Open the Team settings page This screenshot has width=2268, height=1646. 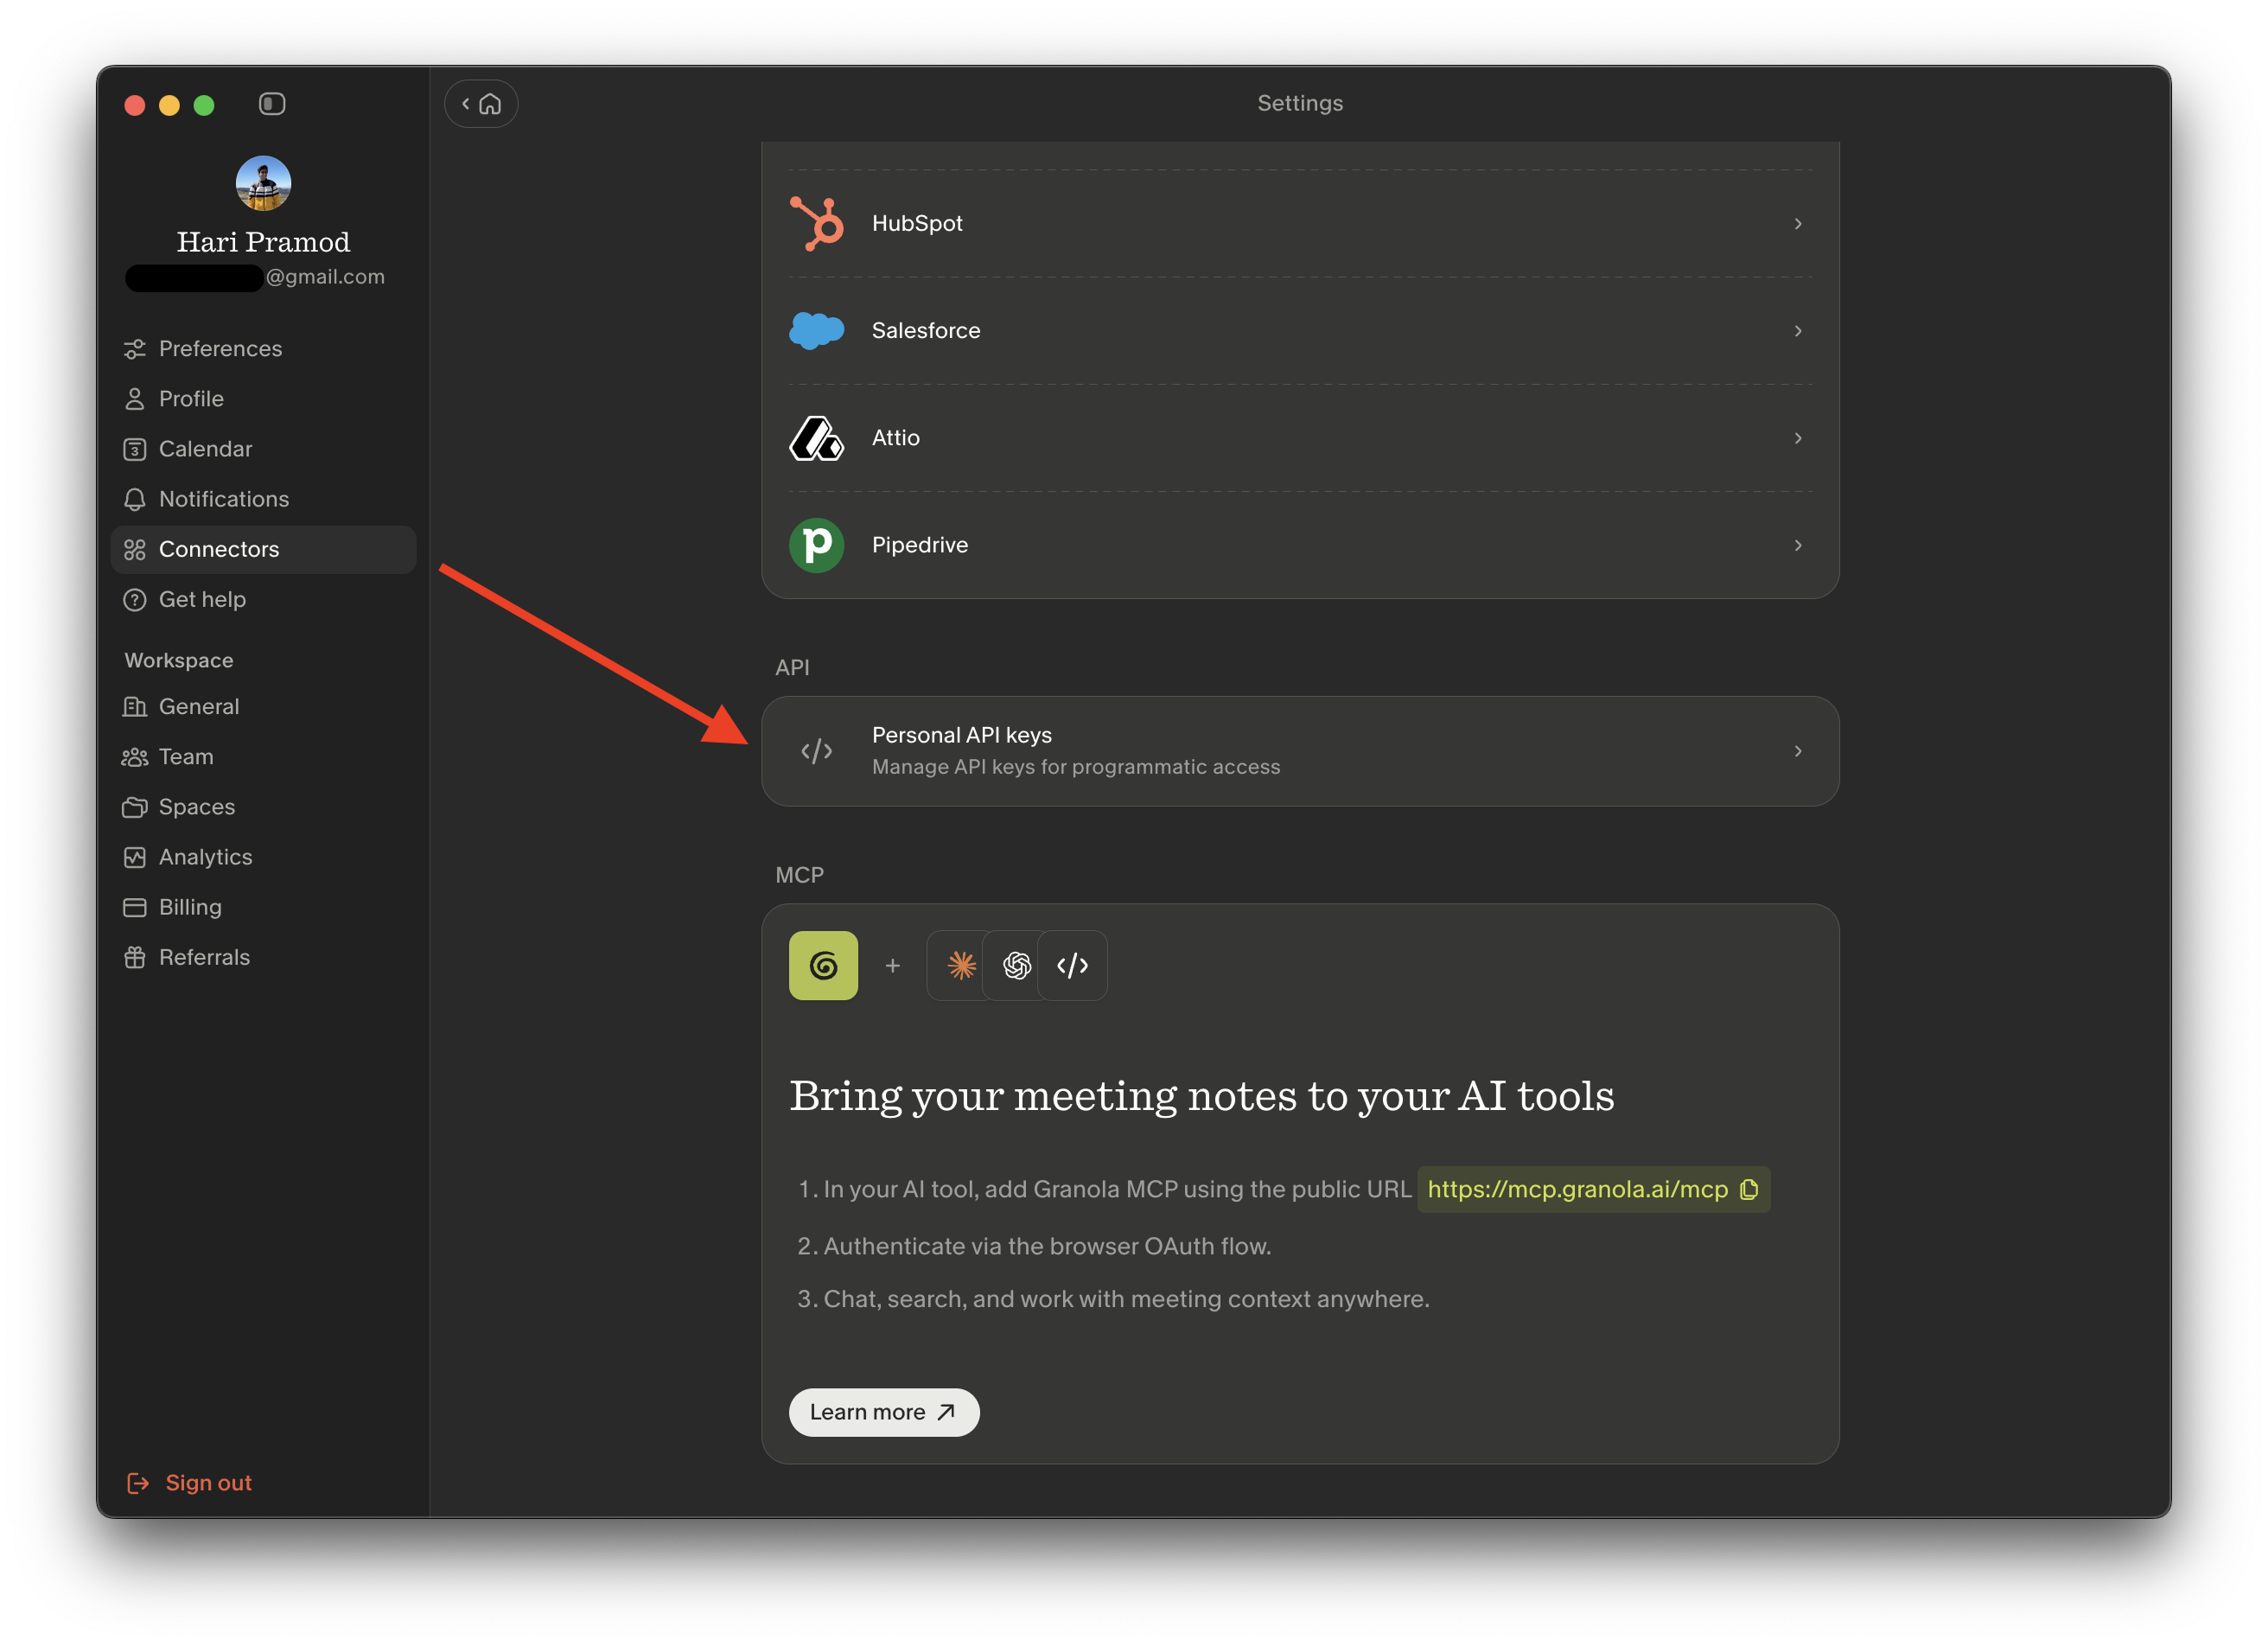263,757
